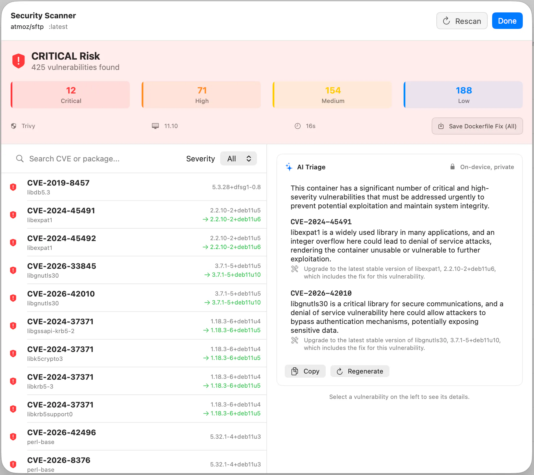534x475 pixels.
Task: Click the Security Scanner window title
Action: [43, 16]
